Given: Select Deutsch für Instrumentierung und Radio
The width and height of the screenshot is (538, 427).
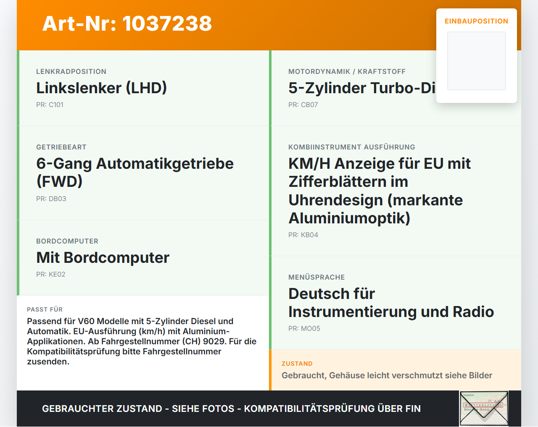Looking at the screenshot, I should pyautogui.click(x=391, y=302).
